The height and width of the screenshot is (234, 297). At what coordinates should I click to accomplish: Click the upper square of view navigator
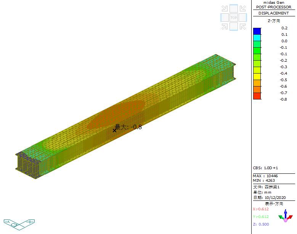click(x=234, y=8)
